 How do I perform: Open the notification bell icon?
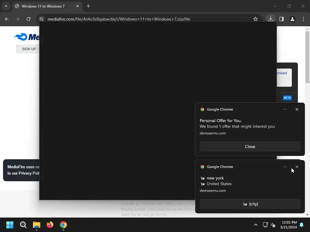point(302,225)
